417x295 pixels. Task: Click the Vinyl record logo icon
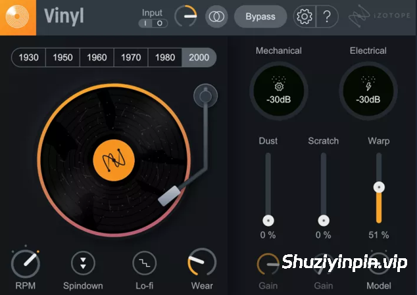[18, 17]
